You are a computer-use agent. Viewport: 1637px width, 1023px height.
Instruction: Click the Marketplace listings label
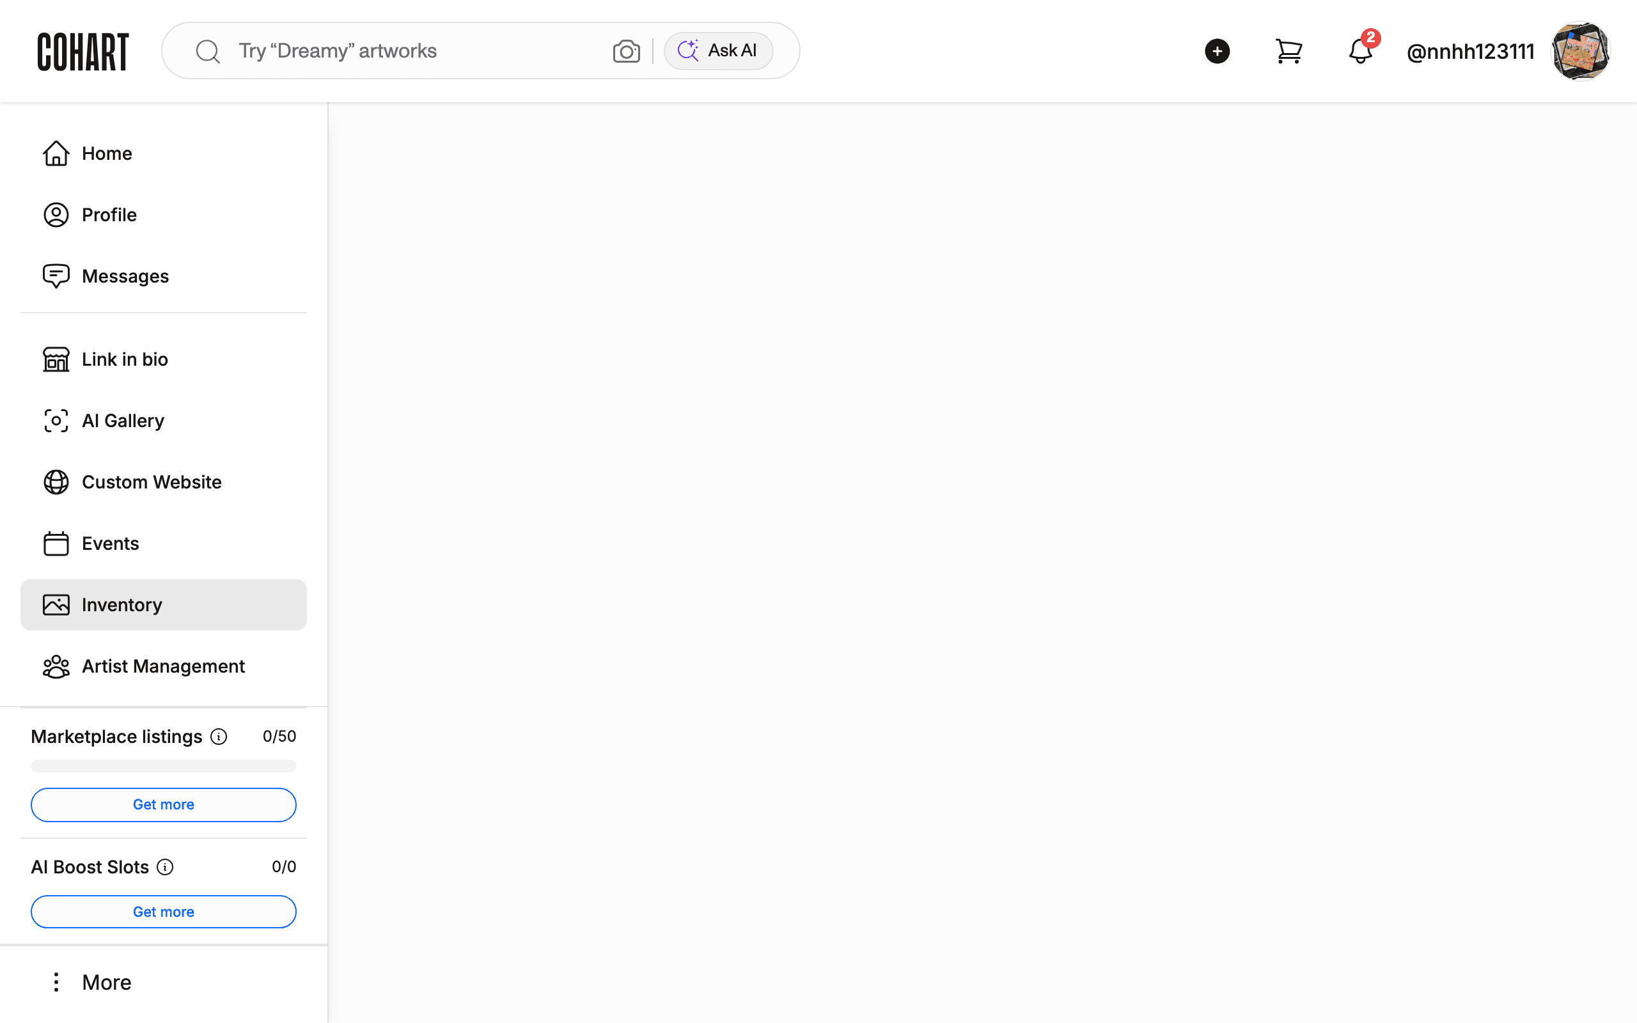coord(116,737)
